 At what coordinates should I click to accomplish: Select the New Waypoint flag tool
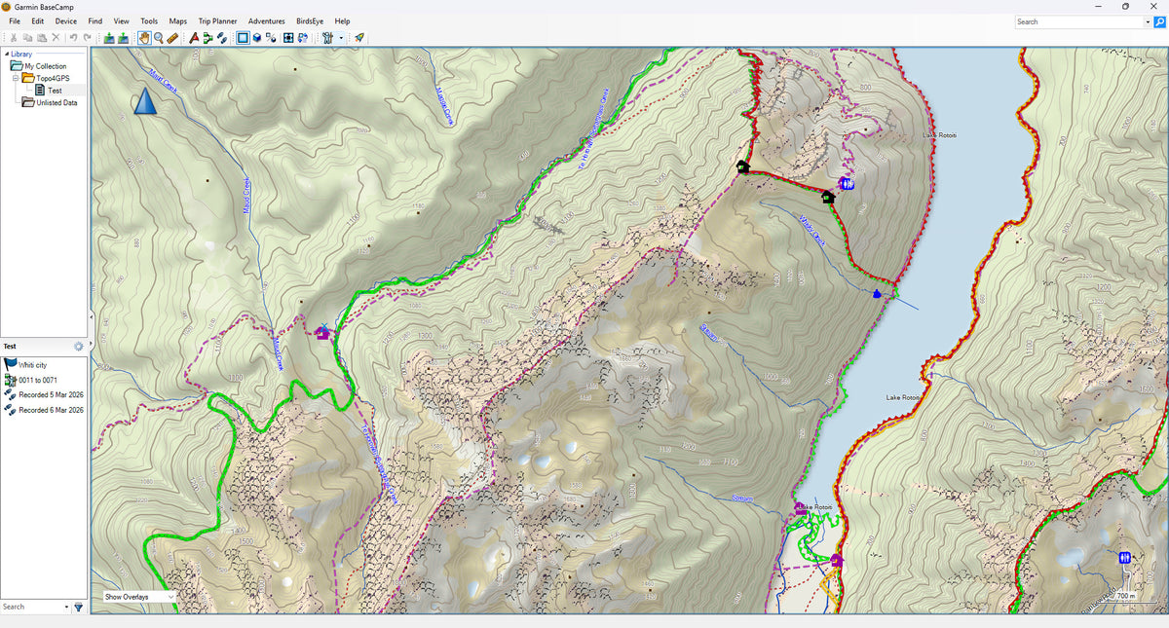click(x=194, y=38)
